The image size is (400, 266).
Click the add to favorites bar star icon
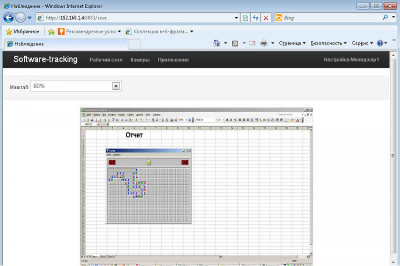[x=51, y=32]
